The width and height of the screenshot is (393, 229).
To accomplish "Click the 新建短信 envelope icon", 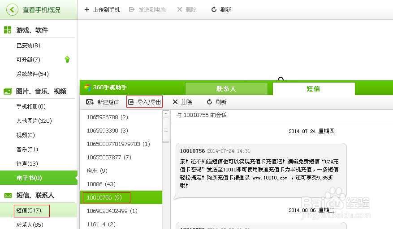I will tap(90, 102).
